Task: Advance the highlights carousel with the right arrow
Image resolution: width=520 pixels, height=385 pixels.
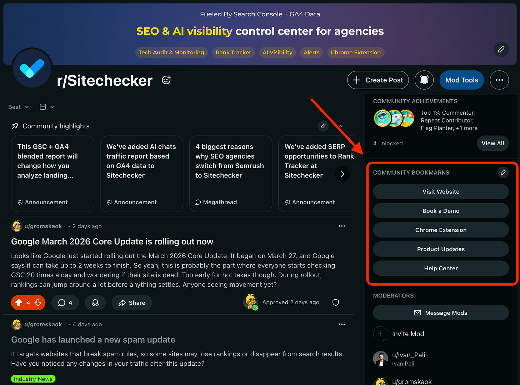Action: click(342, 174)
